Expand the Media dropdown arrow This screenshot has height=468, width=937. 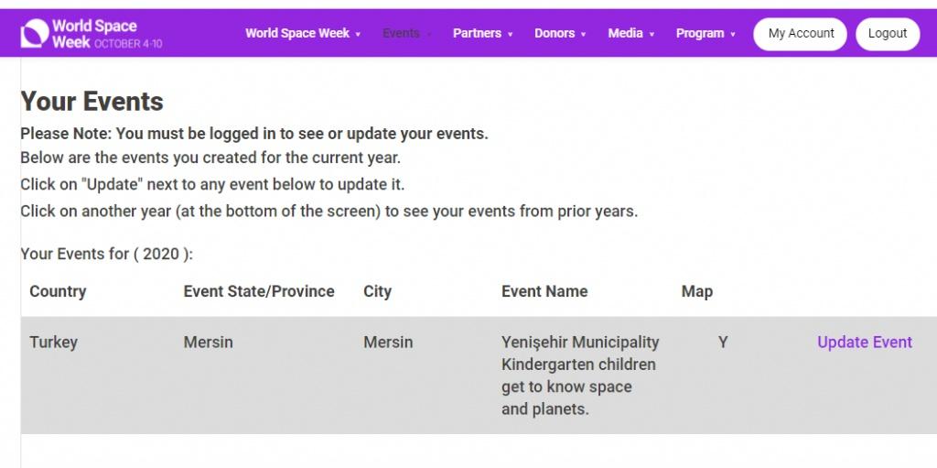point(652,35)
